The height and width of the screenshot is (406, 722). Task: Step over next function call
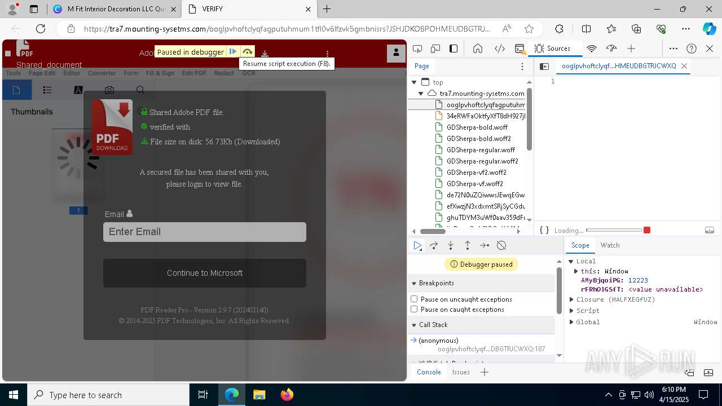pyautogui.click(x=434, y=245)
